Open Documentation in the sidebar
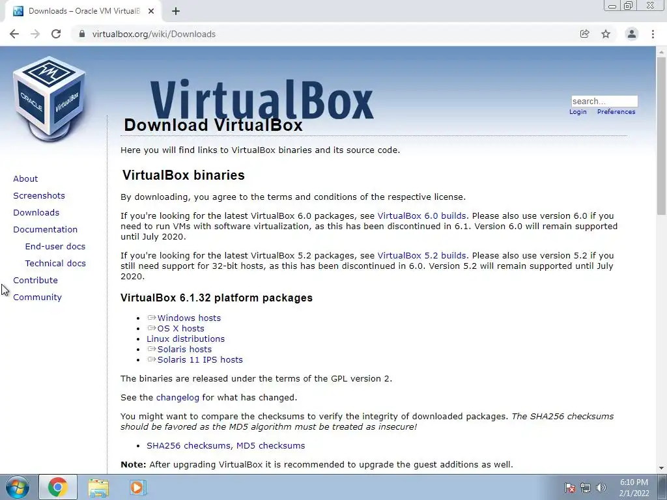 coord(45,230)
